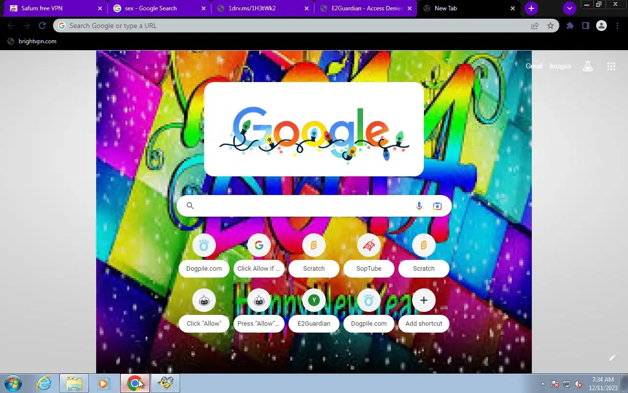This screenshot has width=628, height=393.
Task: Open the "Click Allow if..." shortcut
Action: pos(259,256)
